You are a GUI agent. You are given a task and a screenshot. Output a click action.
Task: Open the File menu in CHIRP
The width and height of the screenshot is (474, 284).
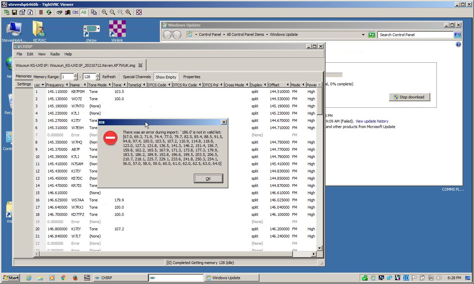[x=19, y=54]
